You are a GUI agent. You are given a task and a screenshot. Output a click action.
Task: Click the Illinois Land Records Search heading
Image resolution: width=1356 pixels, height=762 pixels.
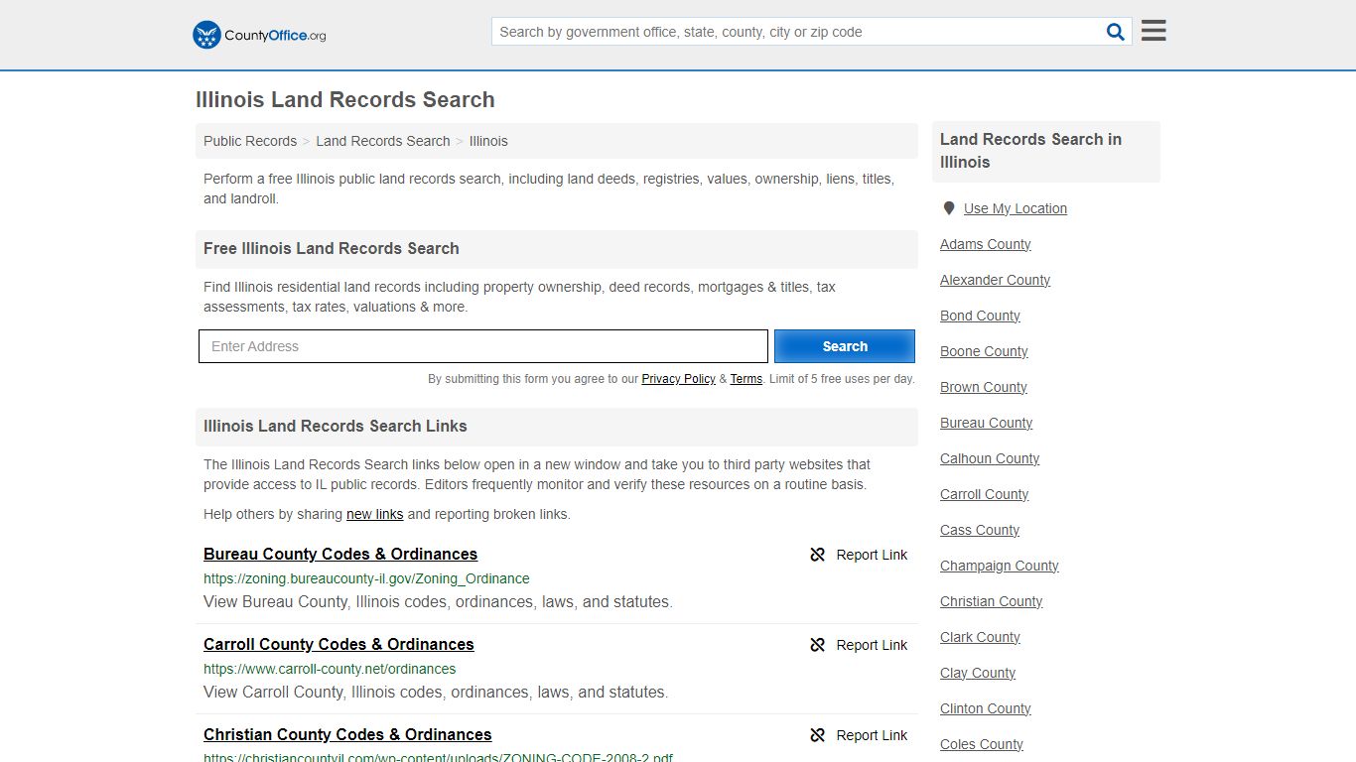[x=345, y=99]
